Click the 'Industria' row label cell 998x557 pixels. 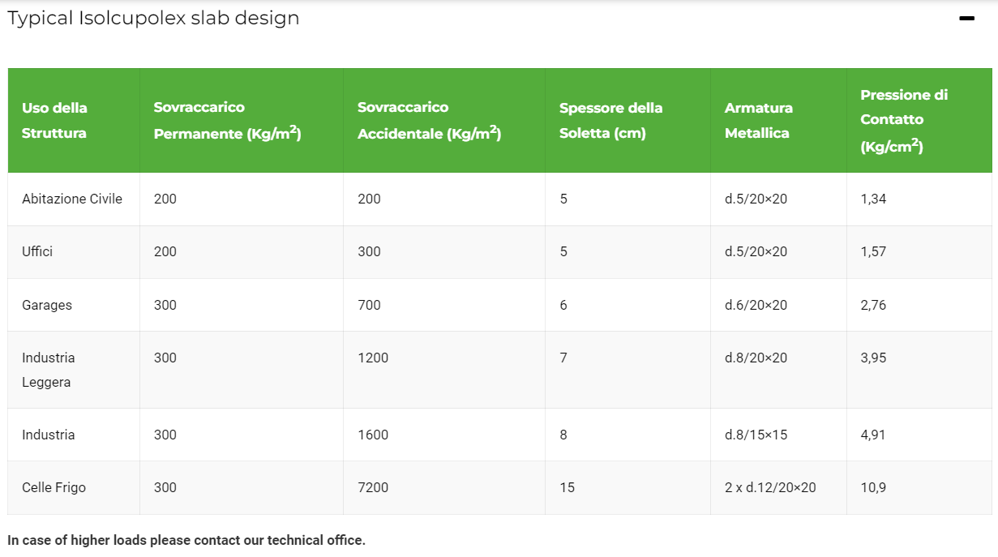click(74, 435)
